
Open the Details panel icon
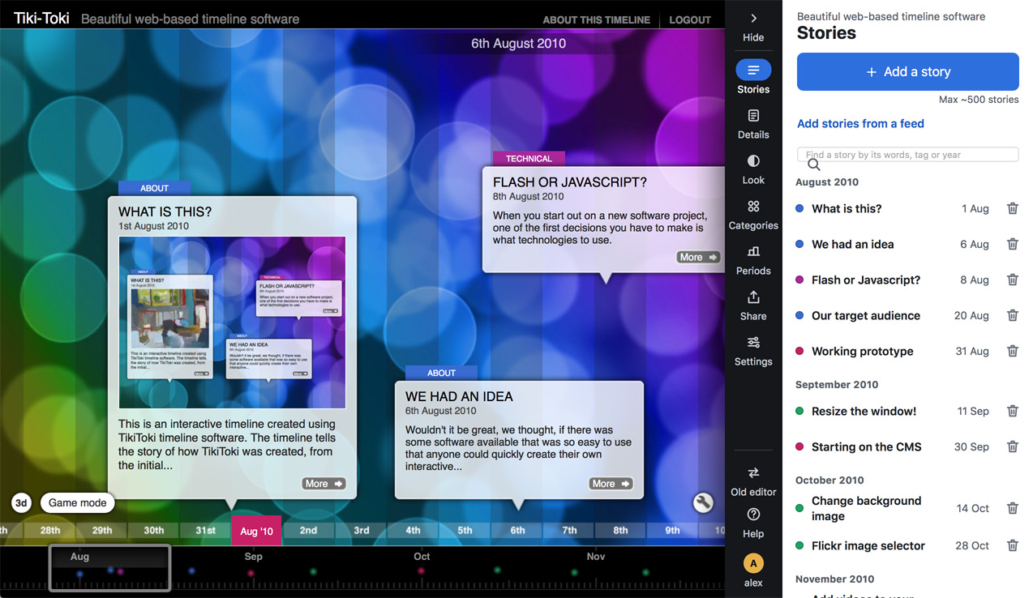coord(753,116)
